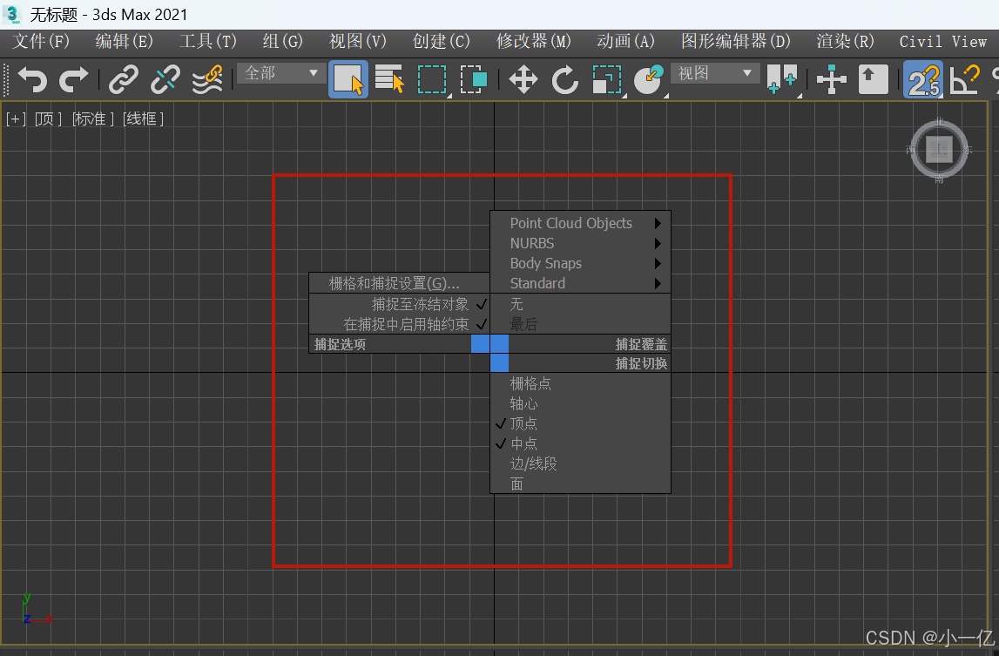Select the Place object tool
The height and width of the screenshot is (656, 999).
click(649, 79)
